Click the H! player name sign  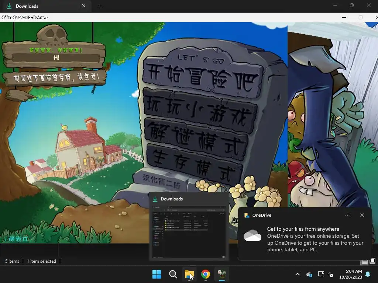56,58
